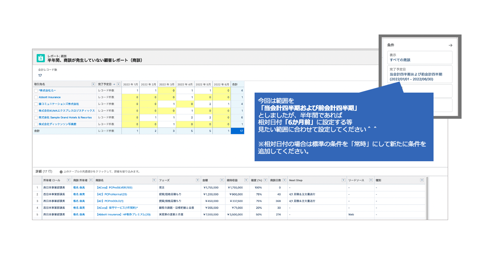
Task: Open the Next Step column dropdown
Action: (344, 180)
